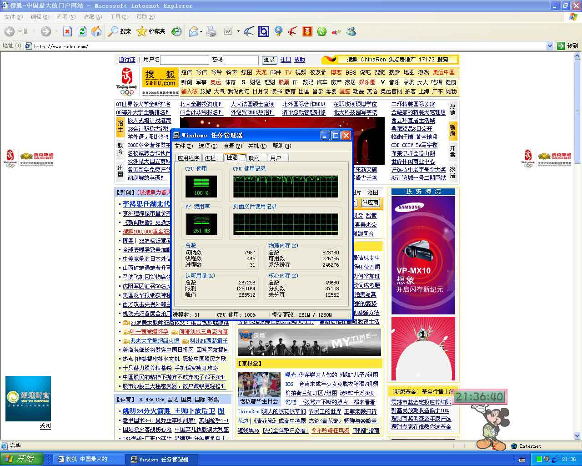Click the 关闭 link under left floating ad

(45, 425)
